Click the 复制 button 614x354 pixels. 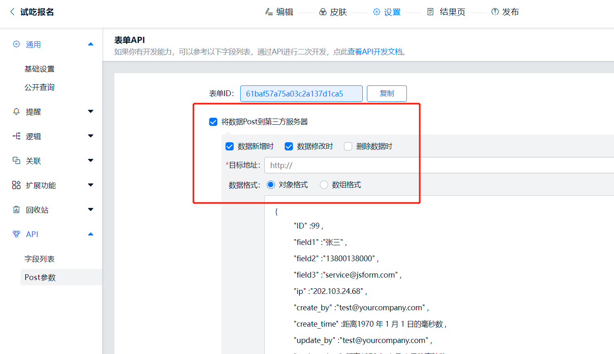(386, 93)
